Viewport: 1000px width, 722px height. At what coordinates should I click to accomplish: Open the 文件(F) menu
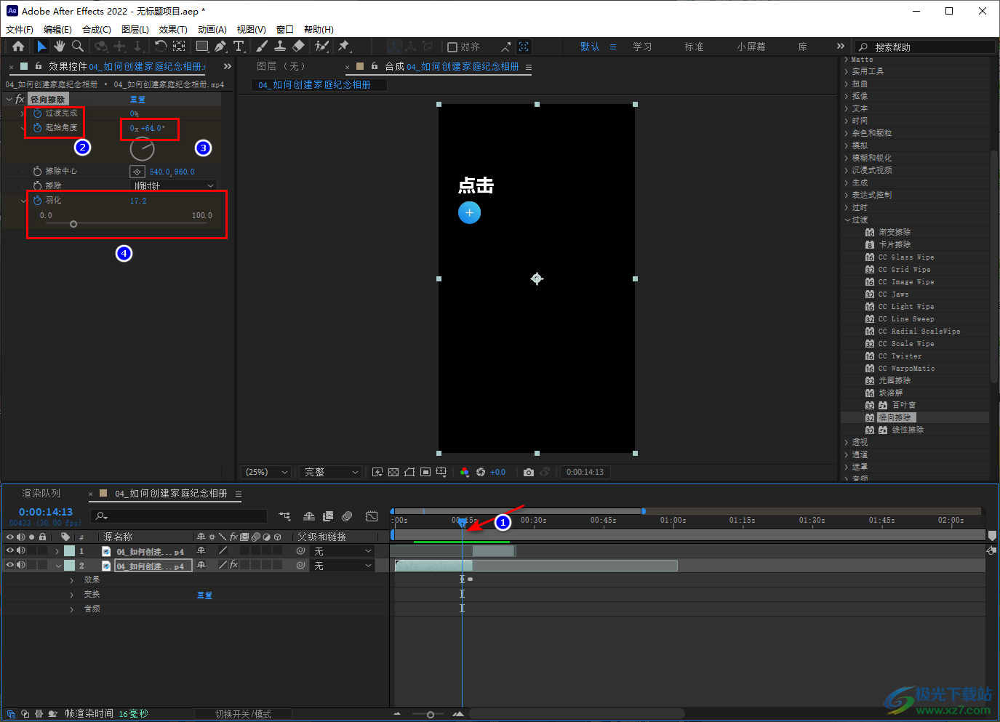pyautogui.click(x=20, y=30)
